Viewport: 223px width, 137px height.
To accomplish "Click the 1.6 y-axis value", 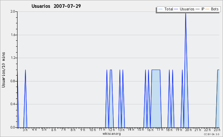I will click(13, 35).
